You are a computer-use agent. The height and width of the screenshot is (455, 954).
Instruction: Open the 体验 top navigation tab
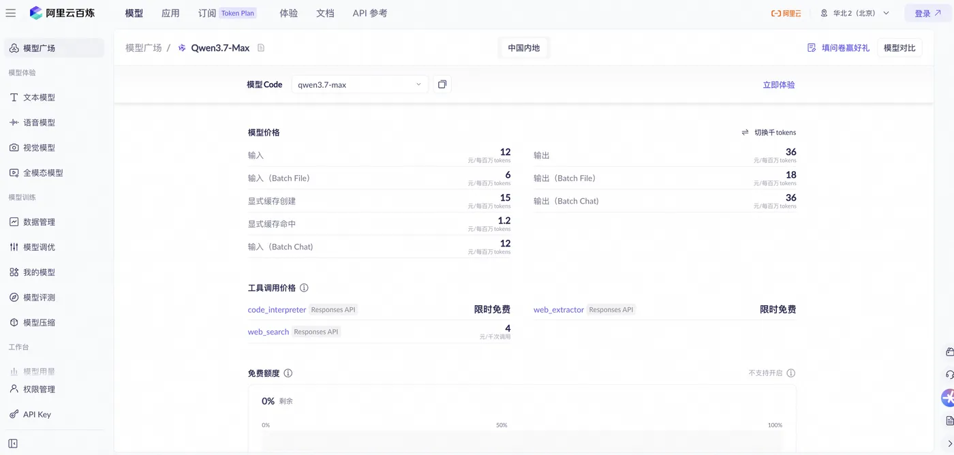click(x=289, y=13)
